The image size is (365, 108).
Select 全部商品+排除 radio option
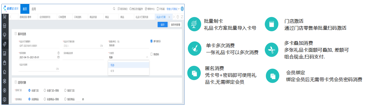pos(45,99)
